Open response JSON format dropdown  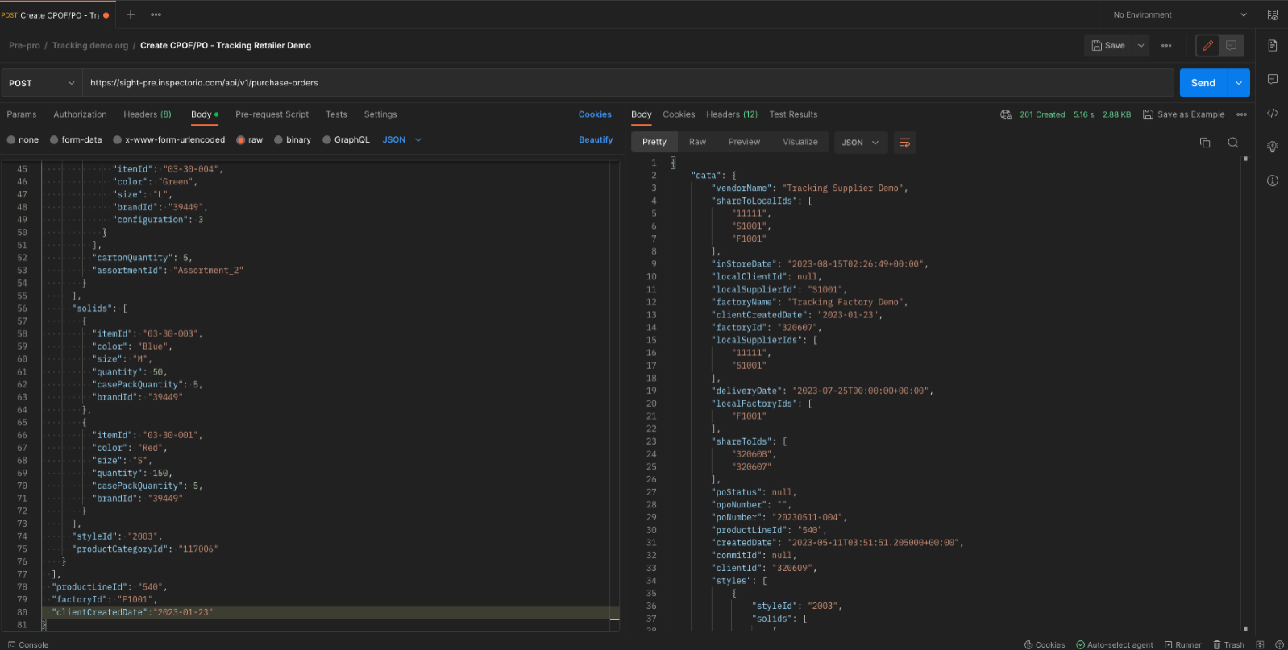(861, 143)
